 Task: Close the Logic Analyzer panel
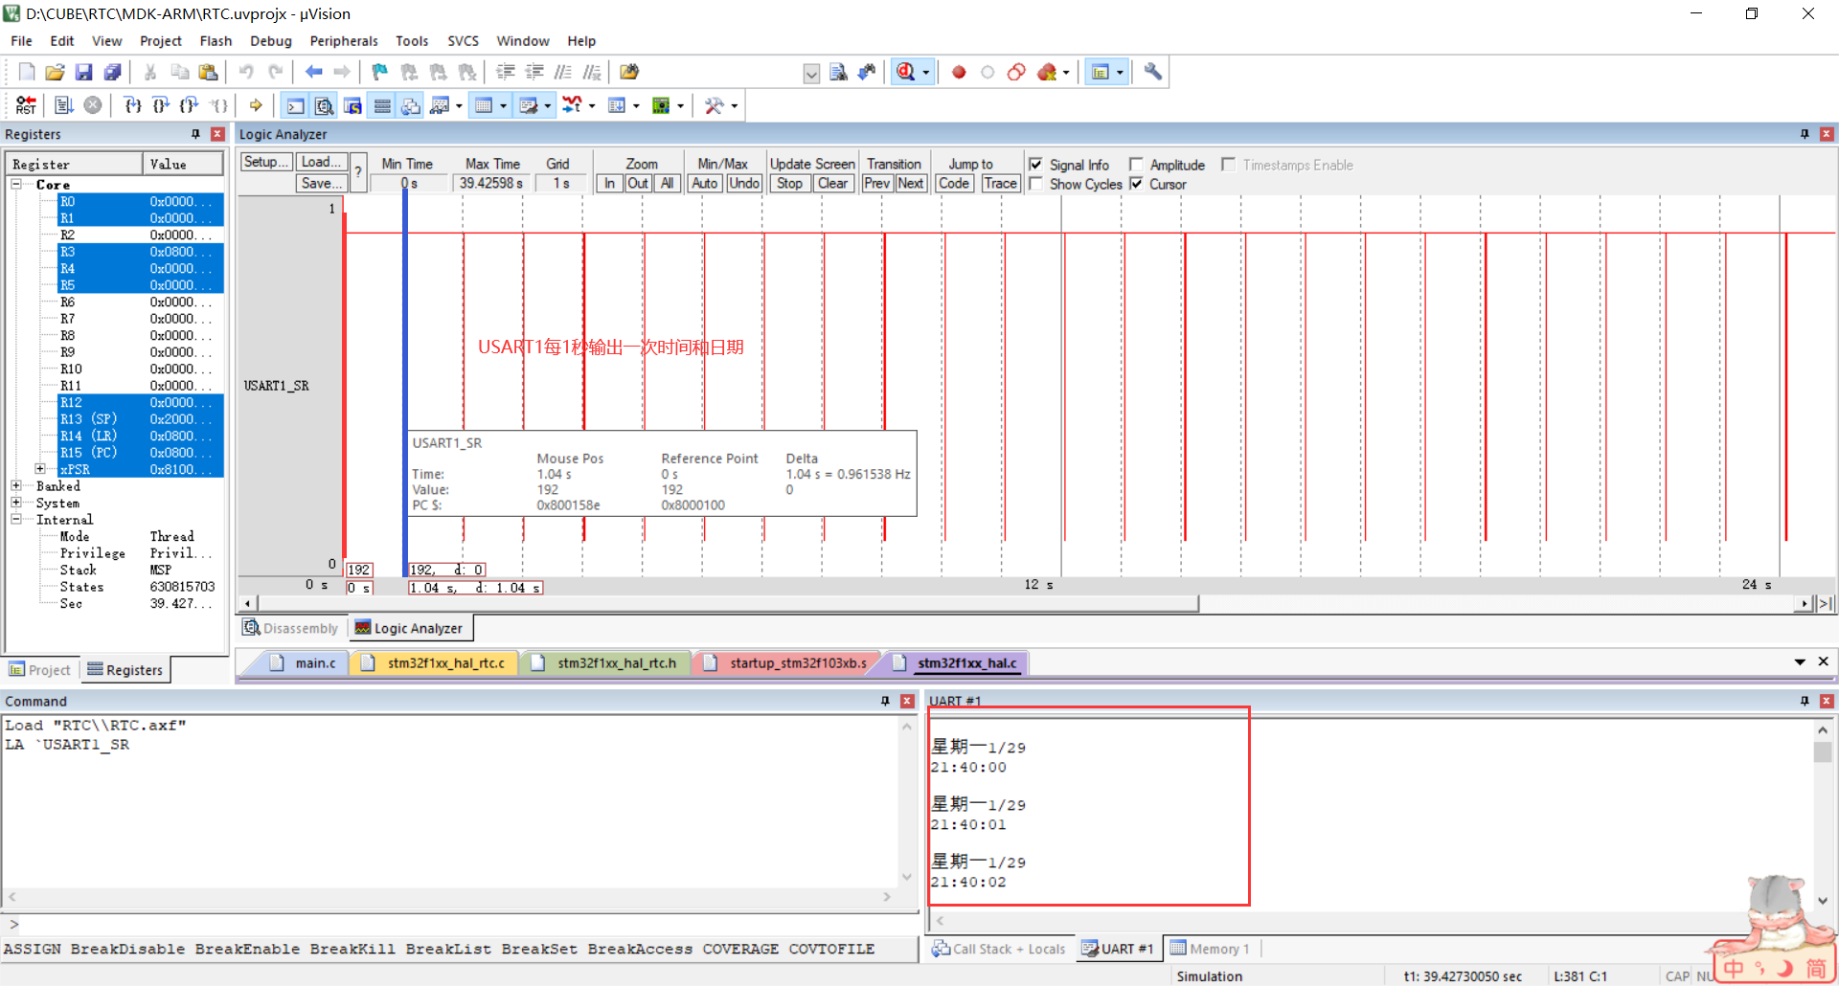(1827, 134)
